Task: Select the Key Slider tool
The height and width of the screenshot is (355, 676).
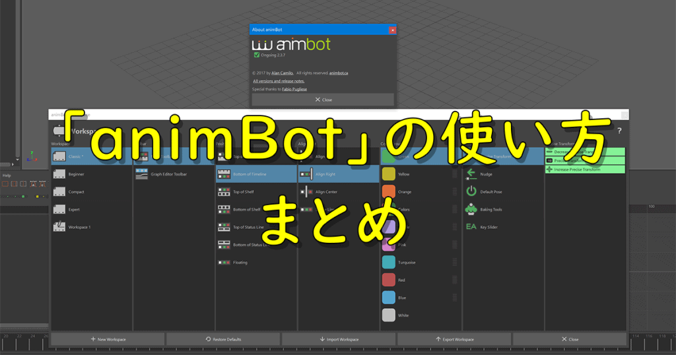Action: 471,226
